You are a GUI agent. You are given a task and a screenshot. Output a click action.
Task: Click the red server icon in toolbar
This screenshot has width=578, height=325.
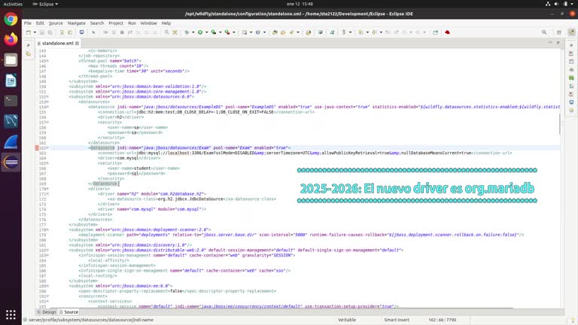click(447, 32)
